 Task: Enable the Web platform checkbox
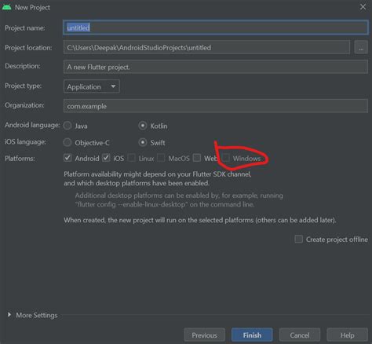tap(197, 158)
